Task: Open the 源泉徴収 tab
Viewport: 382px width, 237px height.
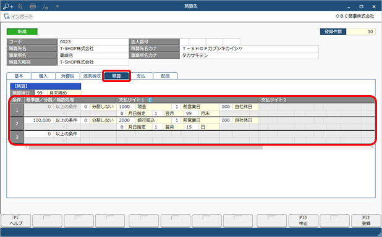Action: pyautogui.click(x=92, y=76)
